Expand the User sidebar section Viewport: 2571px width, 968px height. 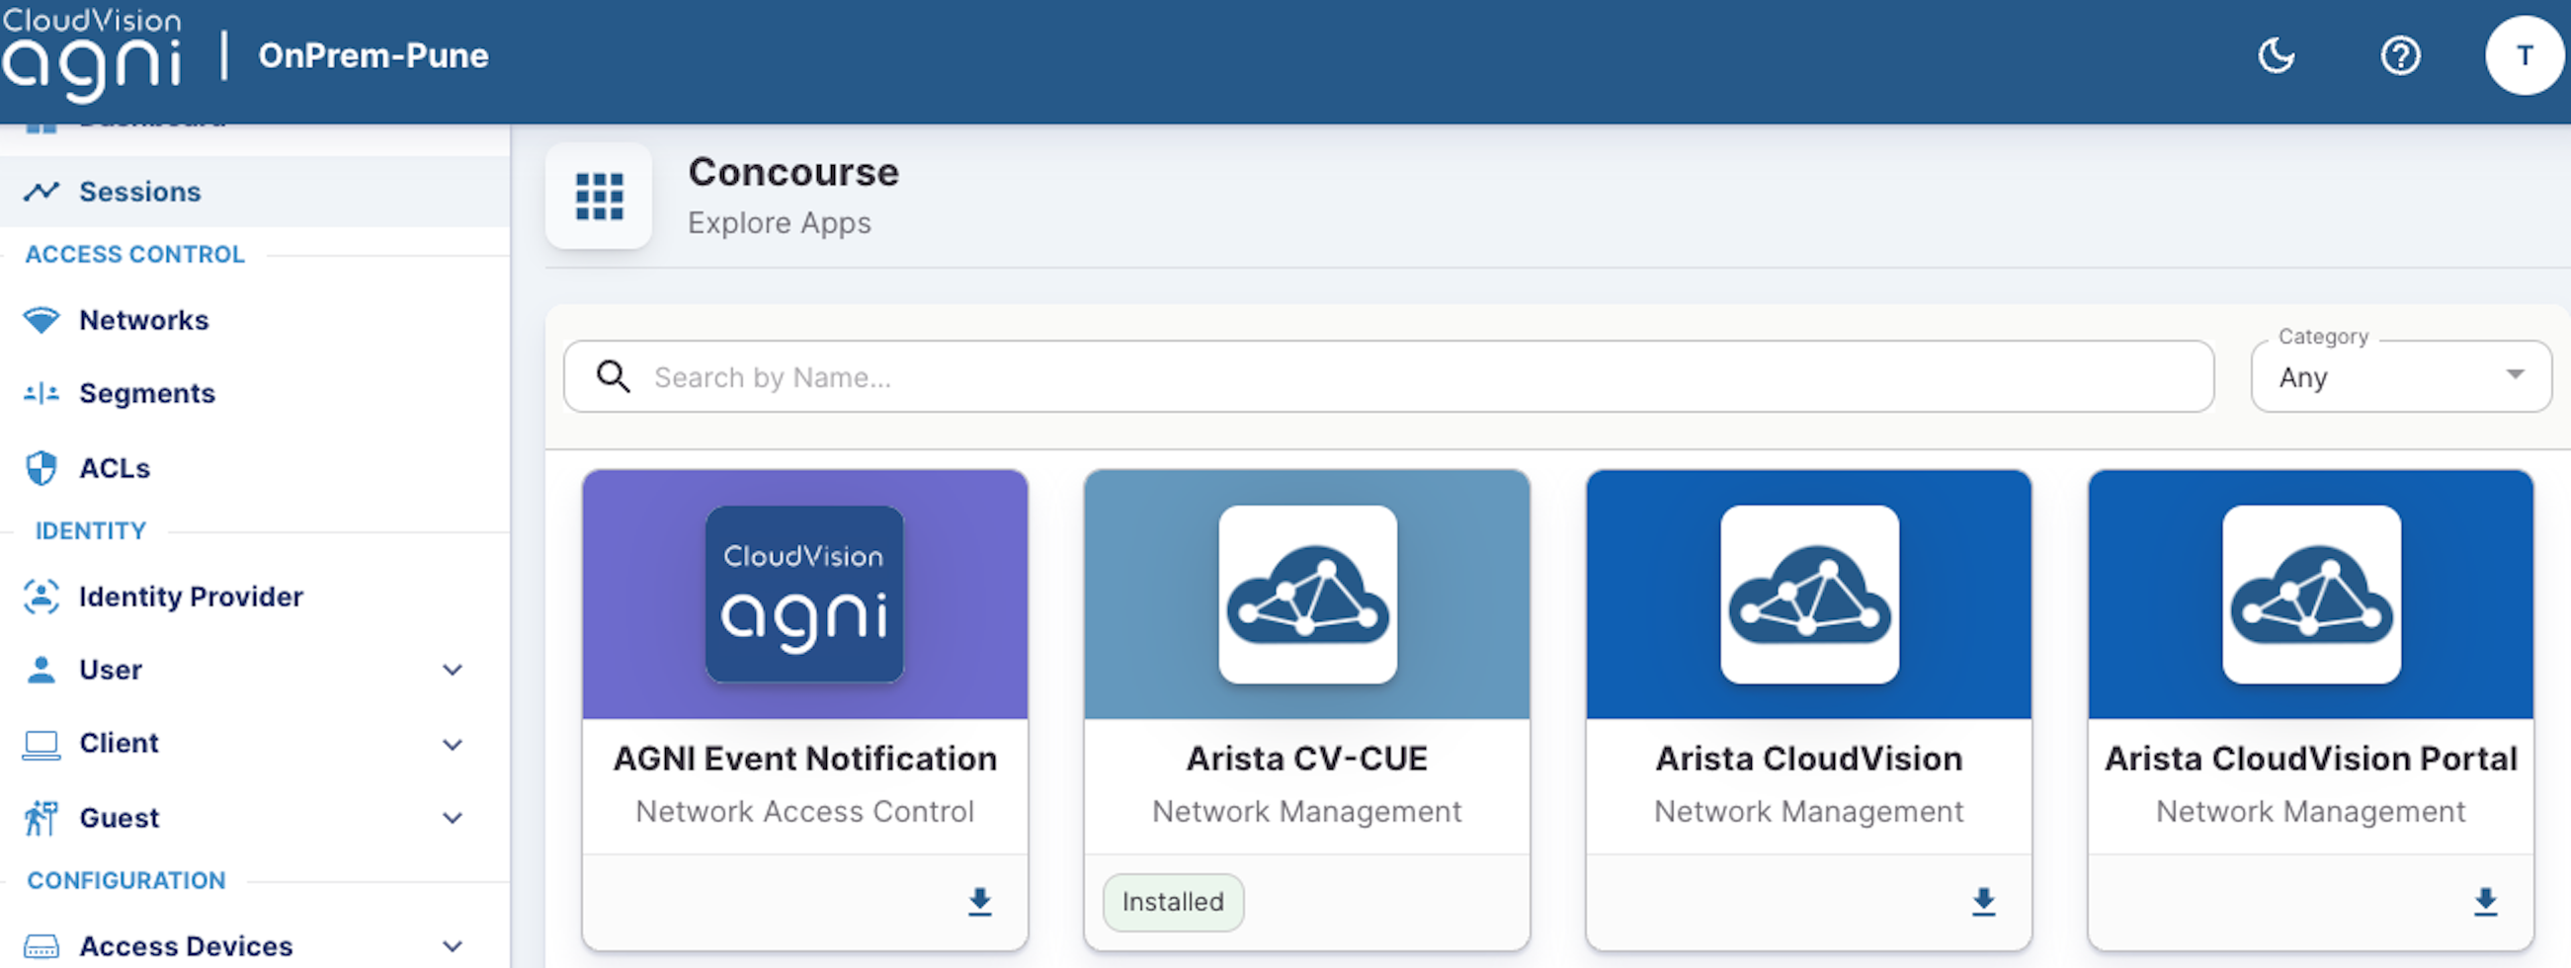click(455, 670)
